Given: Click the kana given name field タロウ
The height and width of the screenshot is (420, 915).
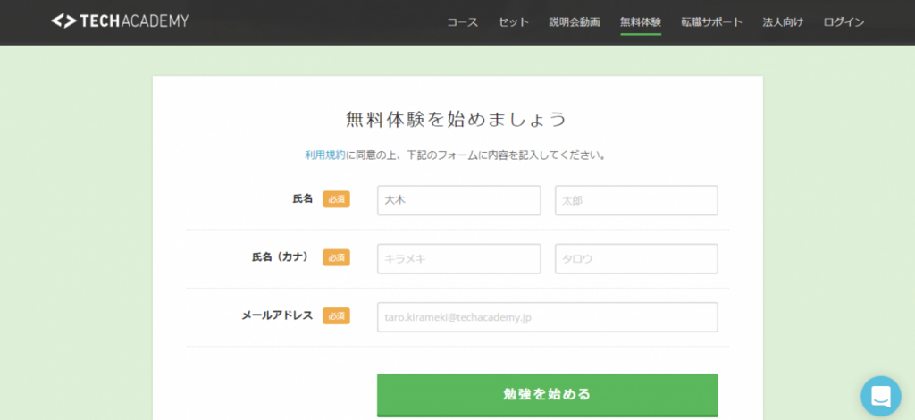Looking at the screenshot, I should click(x=636, y=259).
